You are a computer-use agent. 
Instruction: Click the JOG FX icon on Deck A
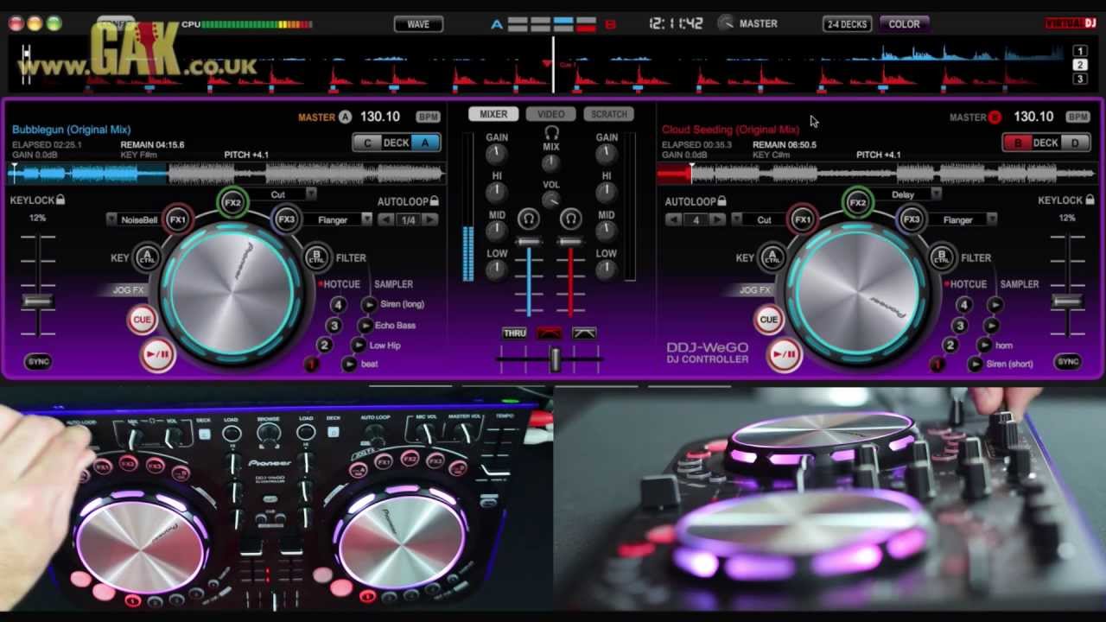(x=128, y=290)
